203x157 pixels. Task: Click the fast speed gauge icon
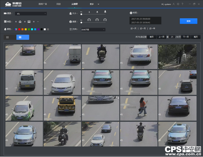105,20
